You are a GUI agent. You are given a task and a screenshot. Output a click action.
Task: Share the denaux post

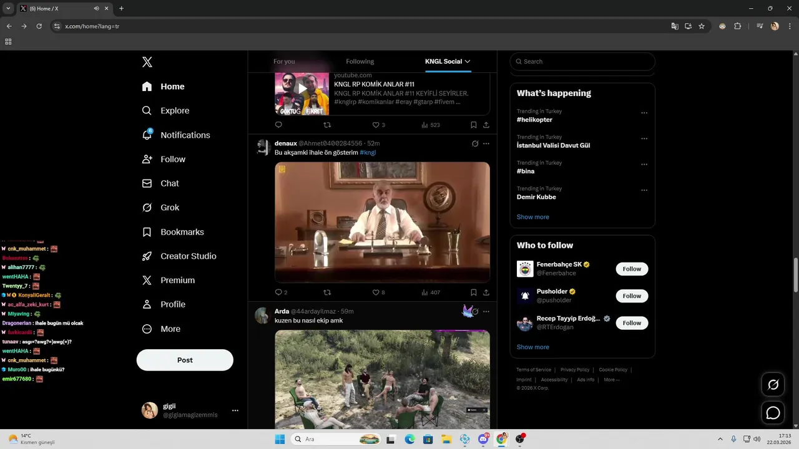(x=486, y=292)
